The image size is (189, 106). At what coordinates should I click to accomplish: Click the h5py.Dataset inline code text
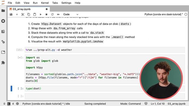pos(51,24)
